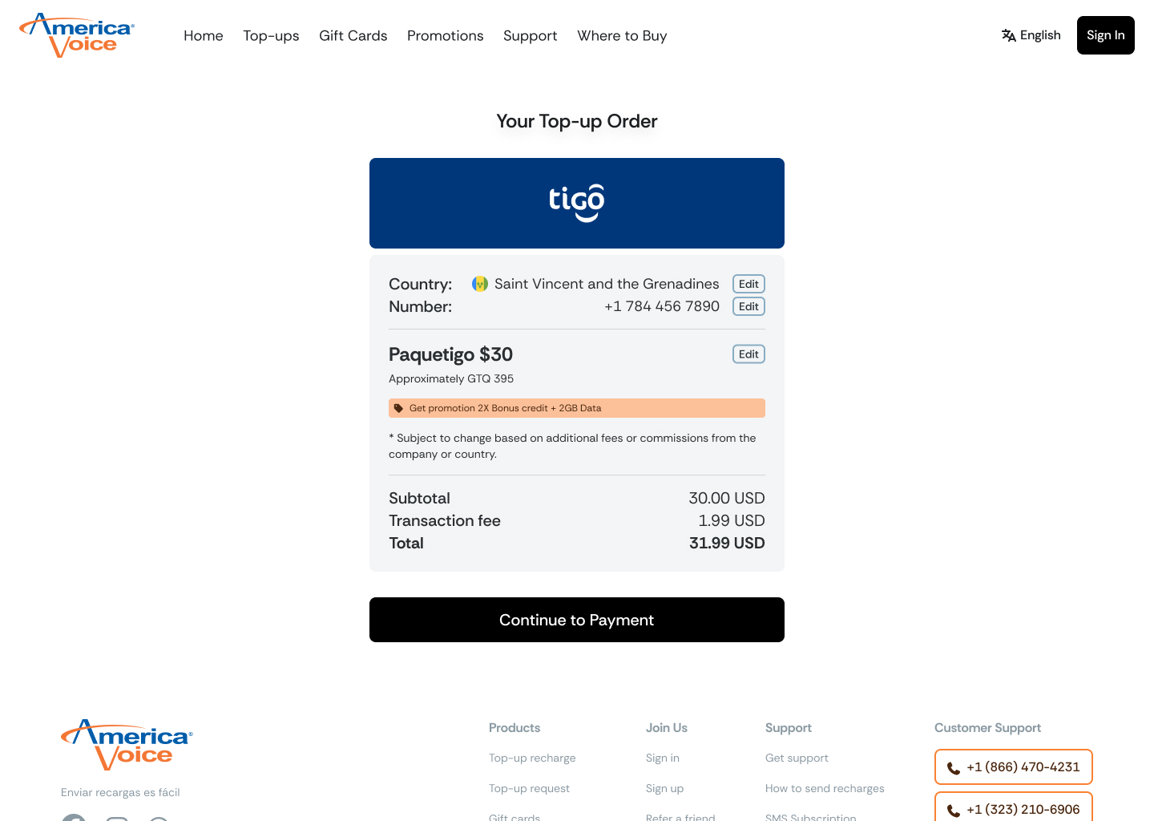Open the Top-ups menu item
The height and width of the screenshot is (821, 1154).
point(271,35)
